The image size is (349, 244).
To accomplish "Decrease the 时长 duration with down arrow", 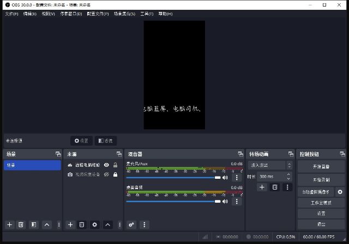I will (x=288, y=179).
